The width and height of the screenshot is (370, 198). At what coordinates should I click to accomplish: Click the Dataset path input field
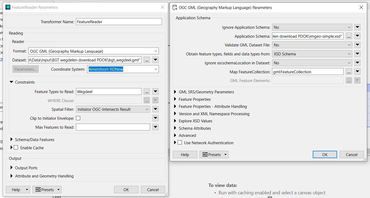pos(85,60)
